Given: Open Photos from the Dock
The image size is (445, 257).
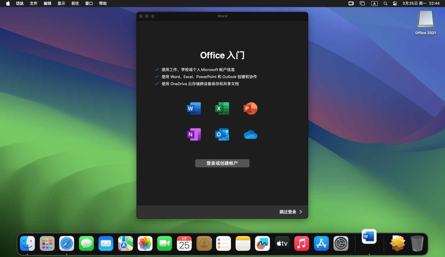Looking at the screenshot, I should 145,244.
